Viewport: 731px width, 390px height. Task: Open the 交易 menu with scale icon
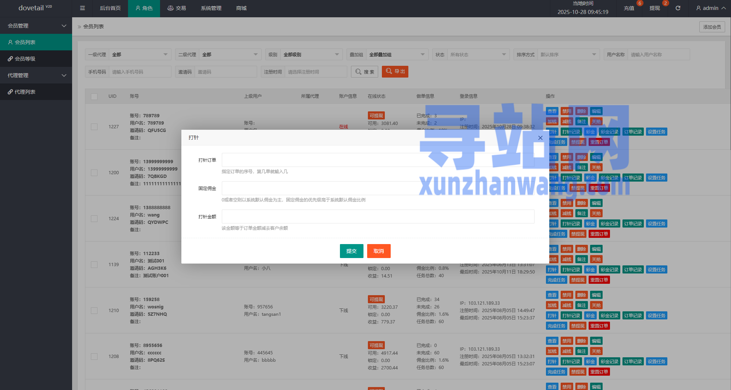point(177,8)
